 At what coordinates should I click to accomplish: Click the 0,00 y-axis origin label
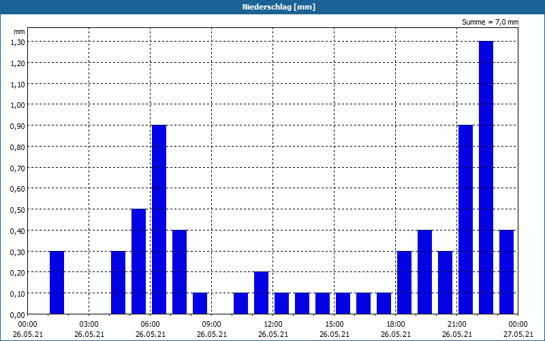[x=18, y=315]
